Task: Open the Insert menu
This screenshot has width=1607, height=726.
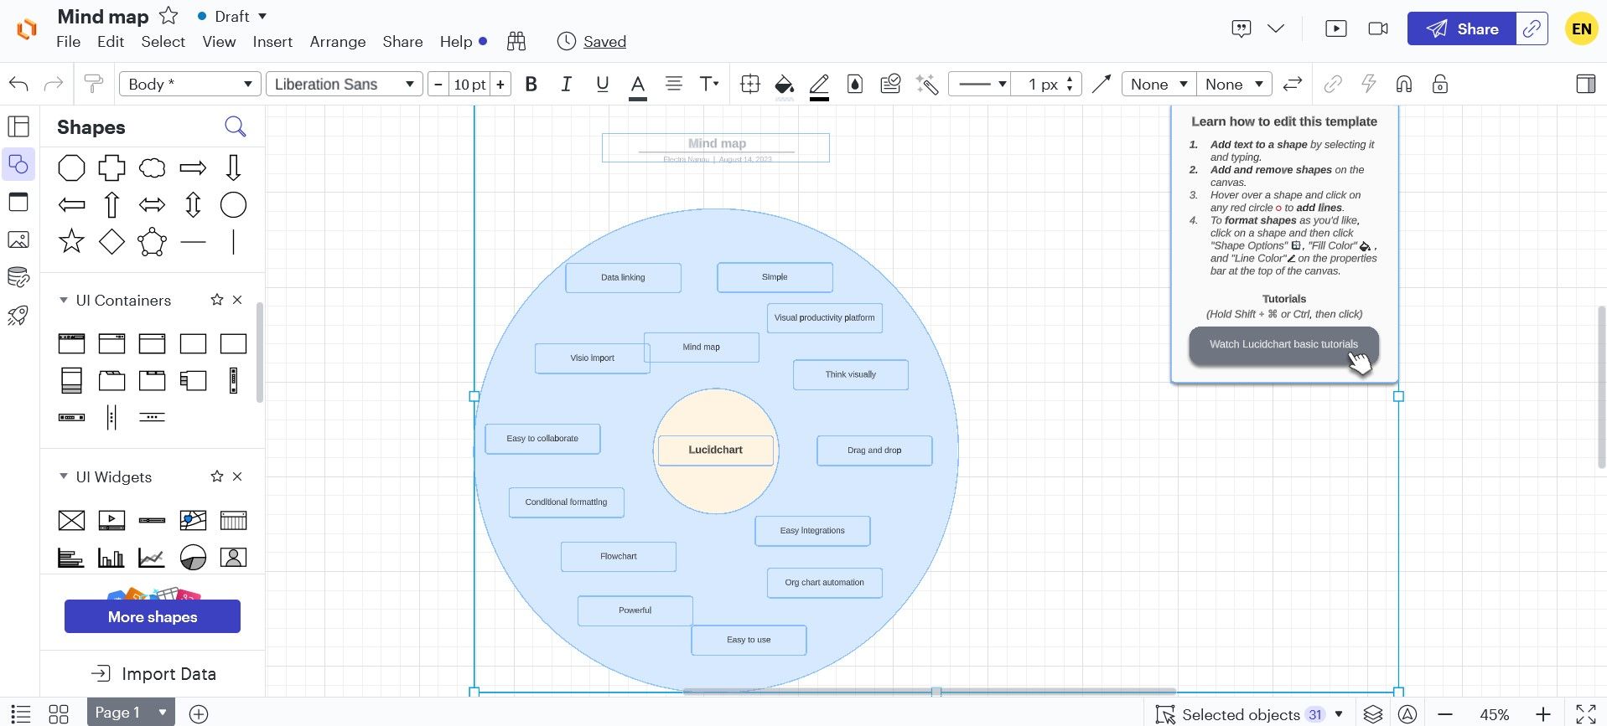Action: tap(272, 42)
